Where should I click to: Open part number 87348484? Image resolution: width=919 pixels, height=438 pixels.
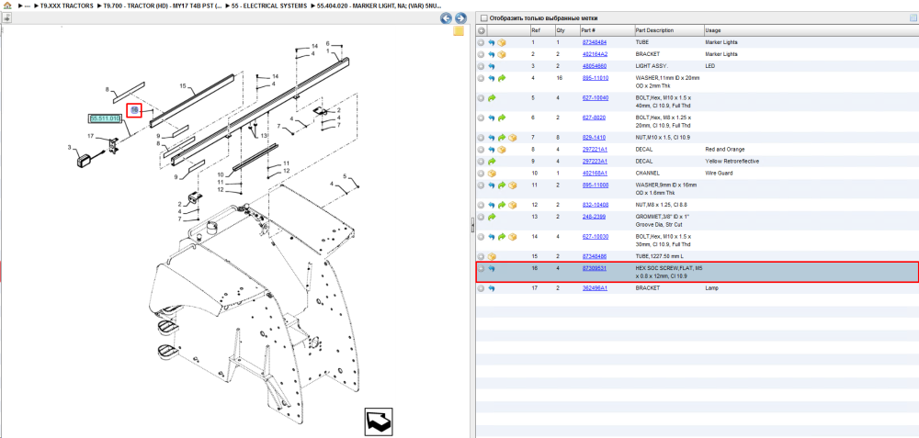(594, 43)
